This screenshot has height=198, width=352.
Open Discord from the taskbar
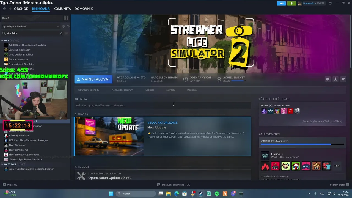233,194
